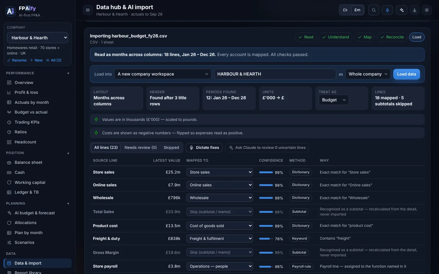Collapse the Performance sidebar section
This screenshot has height=274, width=439.
(x=68, y=73)
